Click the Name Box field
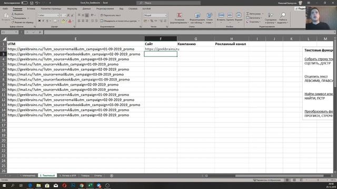This screenshot has width=337, height=189. tap(9, 32)
